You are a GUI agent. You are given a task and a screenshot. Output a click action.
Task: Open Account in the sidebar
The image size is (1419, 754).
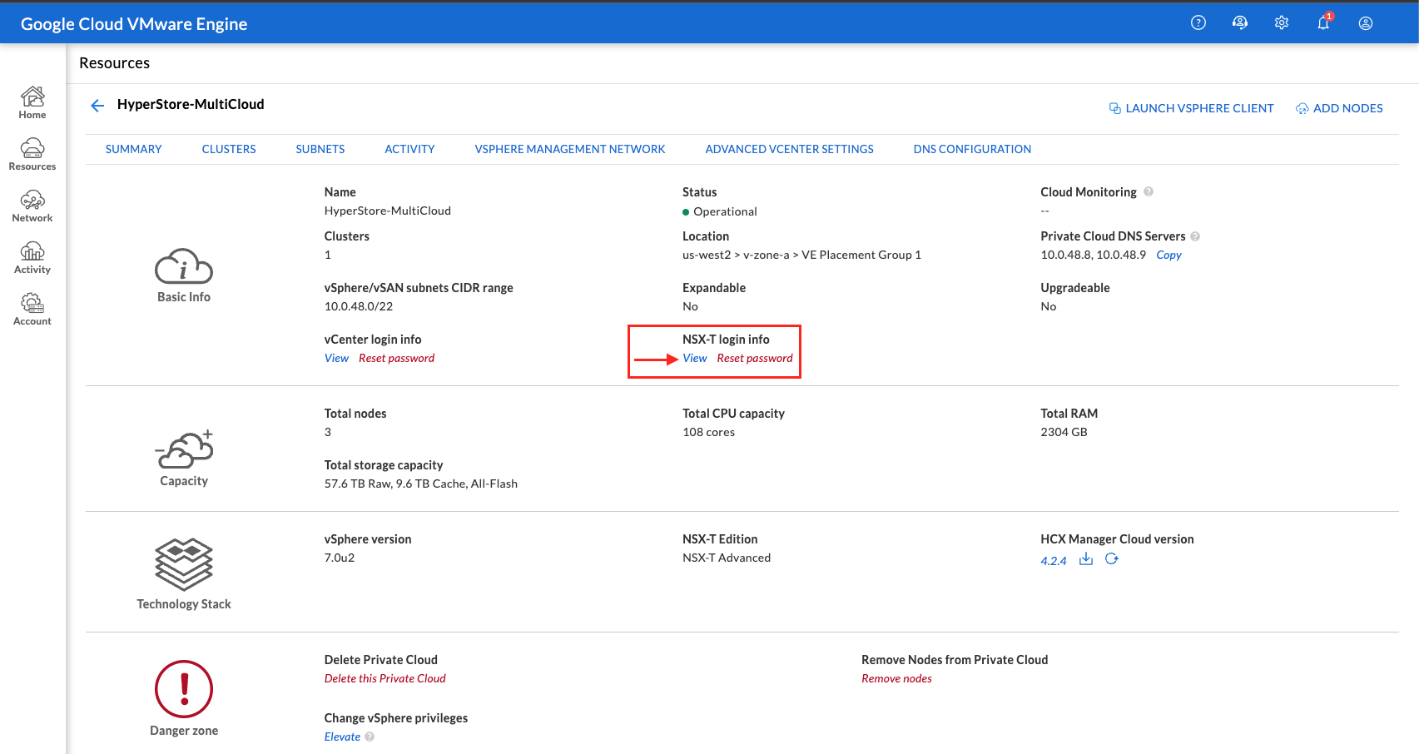point(32,309)
